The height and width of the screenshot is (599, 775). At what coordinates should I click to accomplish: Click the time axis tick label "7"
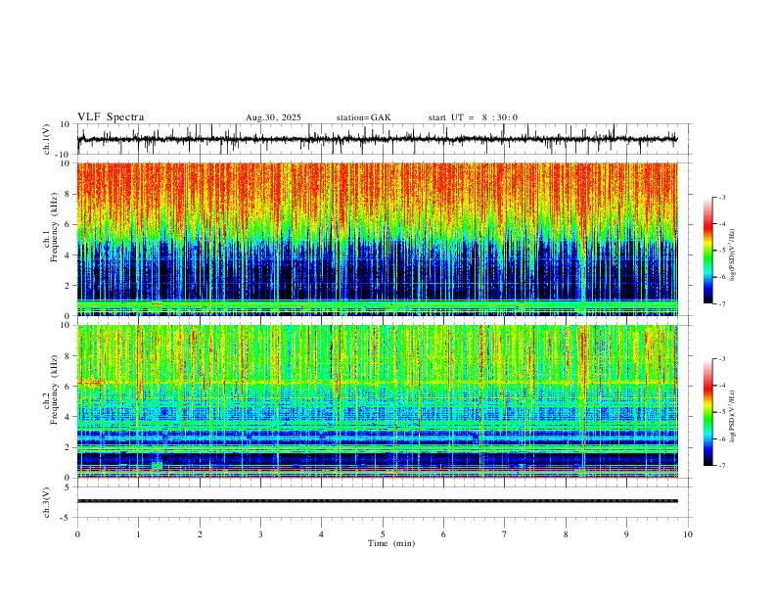505,534
